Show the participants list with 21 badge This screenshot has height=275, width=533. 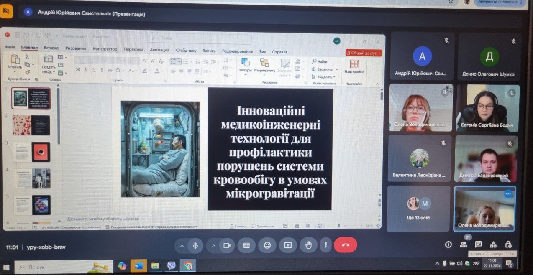(x=463, y=244)
